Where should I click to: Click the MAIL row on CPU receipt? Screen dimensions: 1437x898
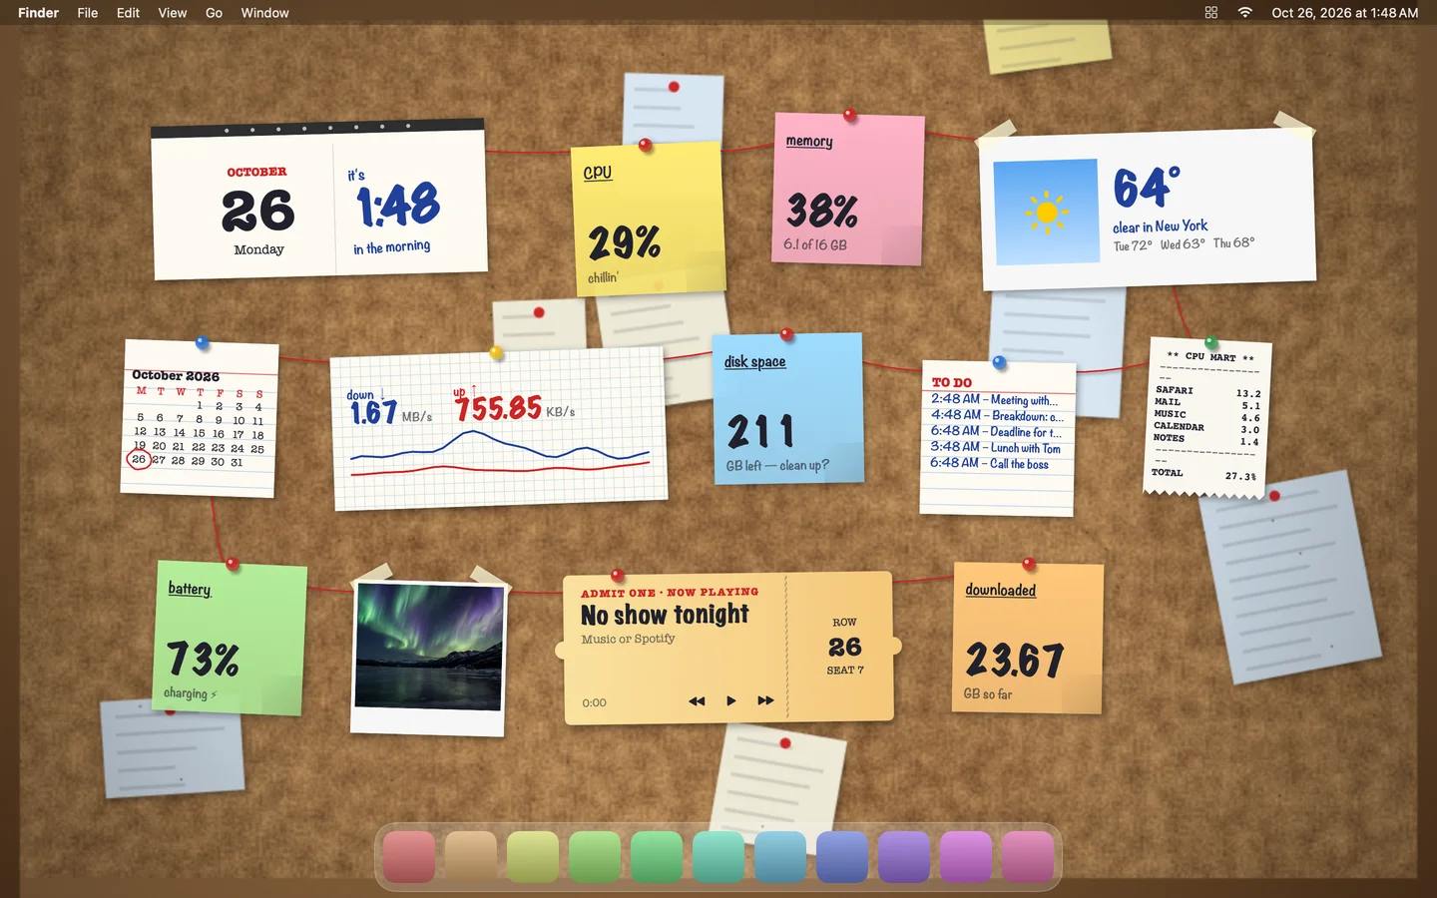click(1207, 403)
